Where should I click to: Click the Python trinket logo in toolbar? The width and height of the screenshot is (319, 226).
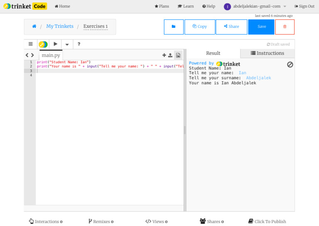[43, 44]
